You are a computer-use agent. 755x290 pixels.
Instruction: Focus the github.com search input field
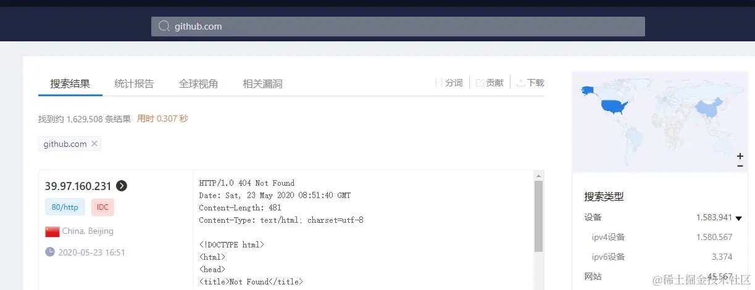(x=398, y=27)
